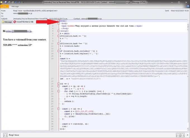Open the Voice8708.html attachment
Image resolution: width=190 pixels, height=138 pixels.
pos(23,22)
